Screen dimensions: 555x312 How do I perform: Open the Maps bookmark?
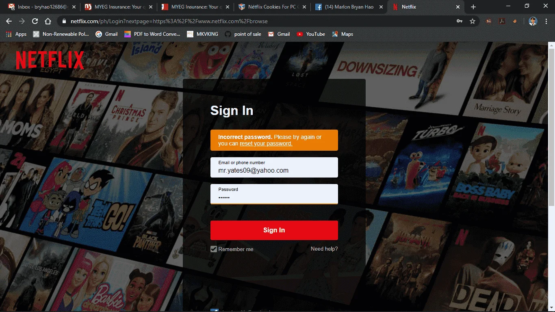tap(343, 34)
